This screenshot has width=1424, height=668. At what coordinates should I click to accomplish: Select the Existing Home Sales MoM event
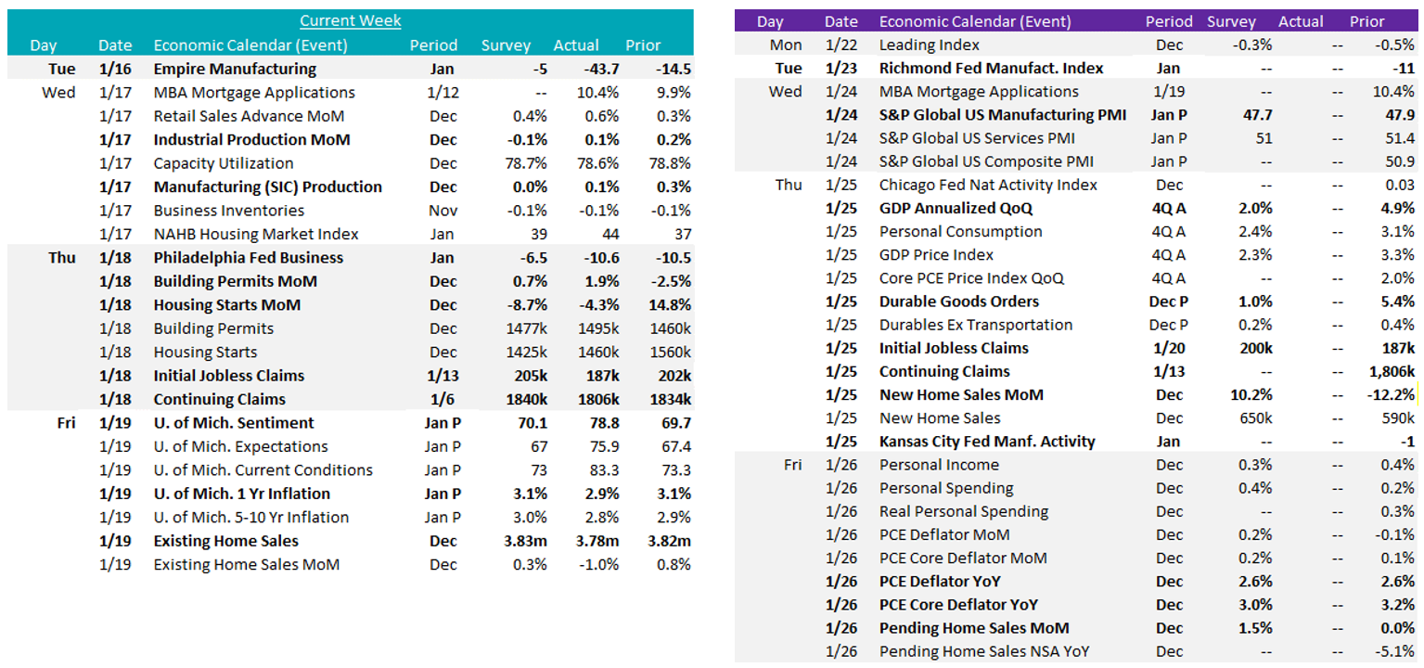pos(246,564)
